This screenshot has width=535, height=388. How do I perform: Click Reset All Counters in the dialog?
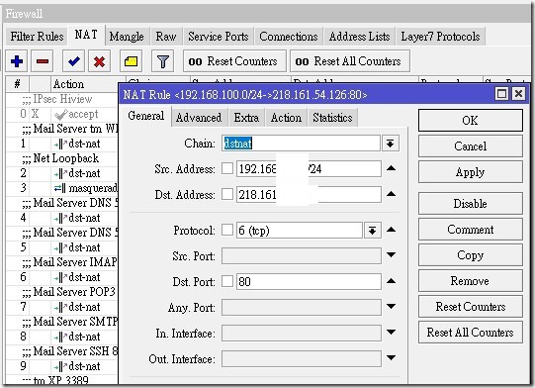coord(470,332)
